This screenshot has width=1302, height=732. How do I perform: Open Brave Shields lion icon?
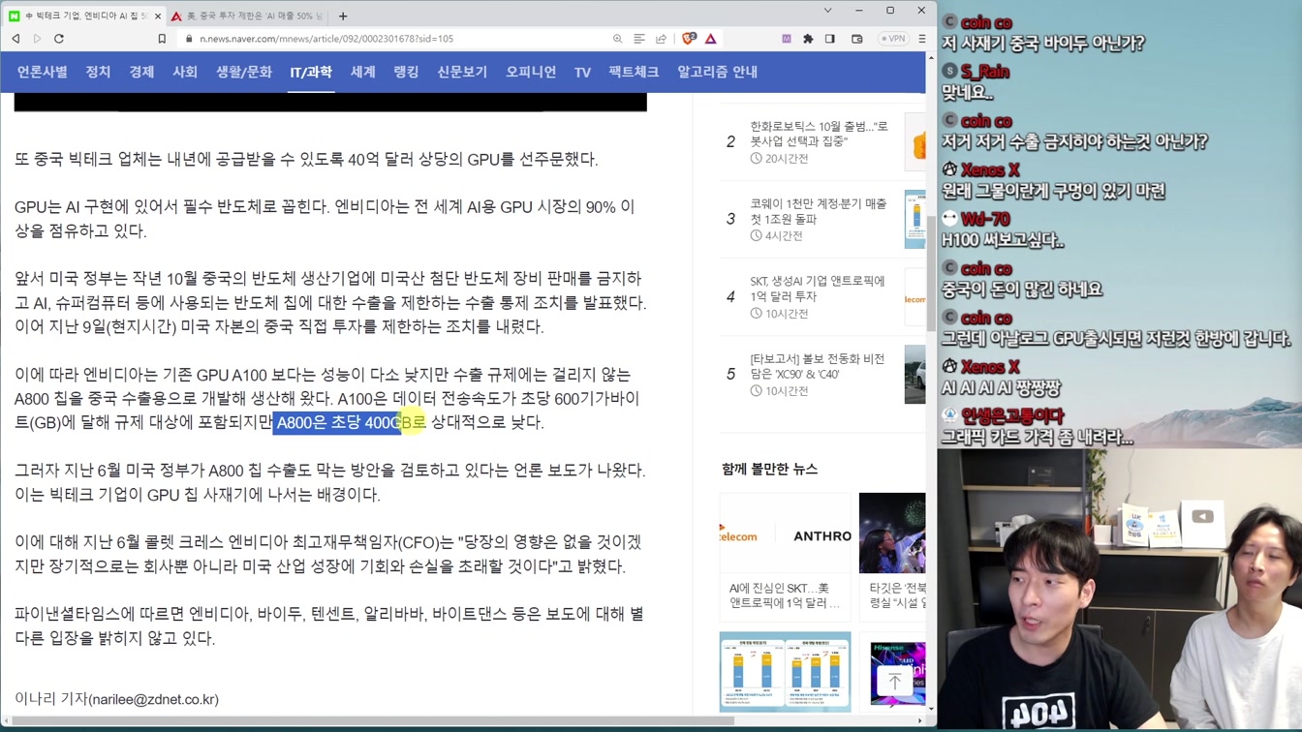tap(689, 39)
